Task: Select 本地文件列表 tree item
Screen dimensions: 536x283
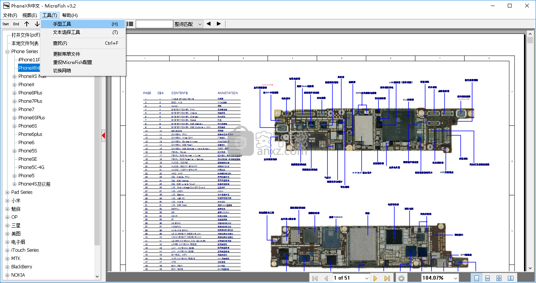Action: coord(25,43)
